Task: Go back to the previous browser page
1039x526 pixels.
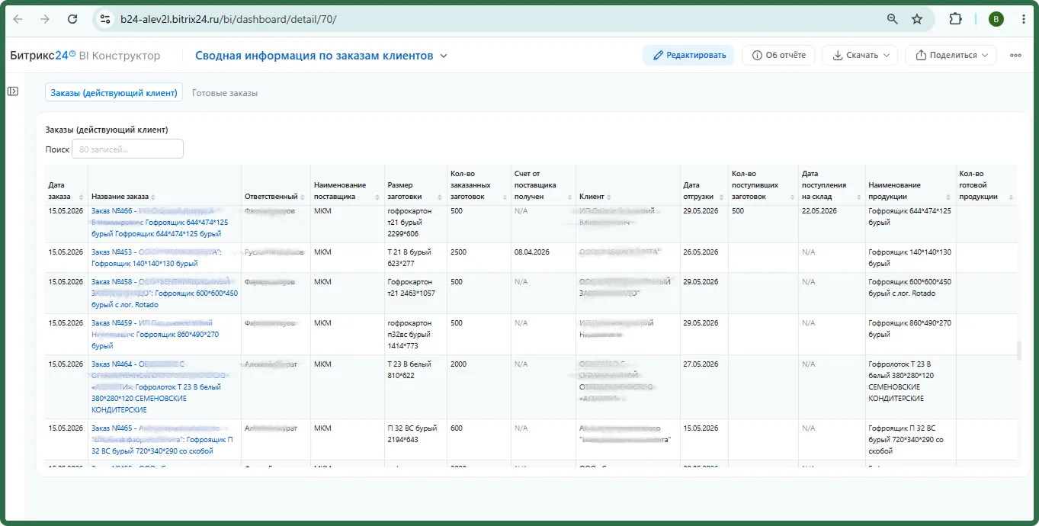Action: tap(18, 19)
